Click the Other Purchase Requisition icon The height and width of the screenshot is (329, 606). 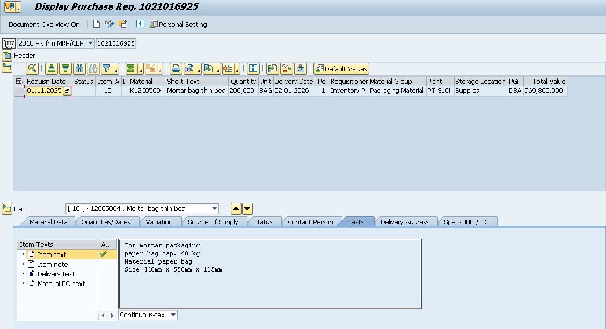click(x=122, y=24)
